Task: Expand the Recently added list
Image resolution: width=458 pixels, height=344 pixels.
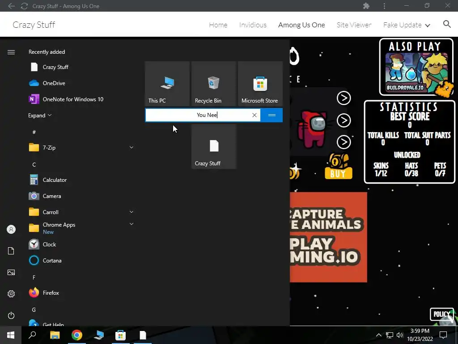Action: (x=40, y=115)
